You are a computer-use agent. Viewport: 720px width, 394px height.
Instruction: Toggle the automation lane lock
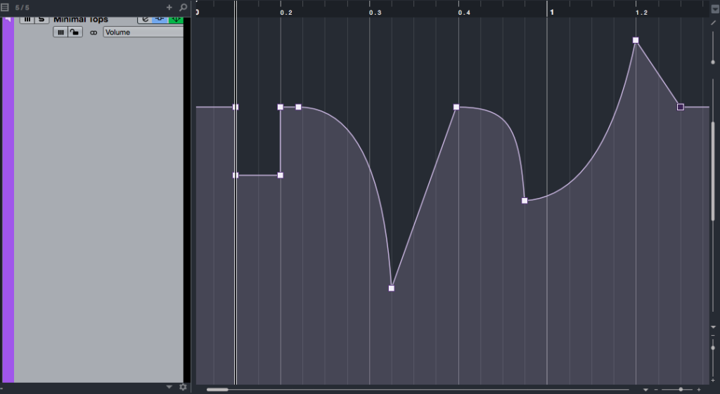pos(75,32)
